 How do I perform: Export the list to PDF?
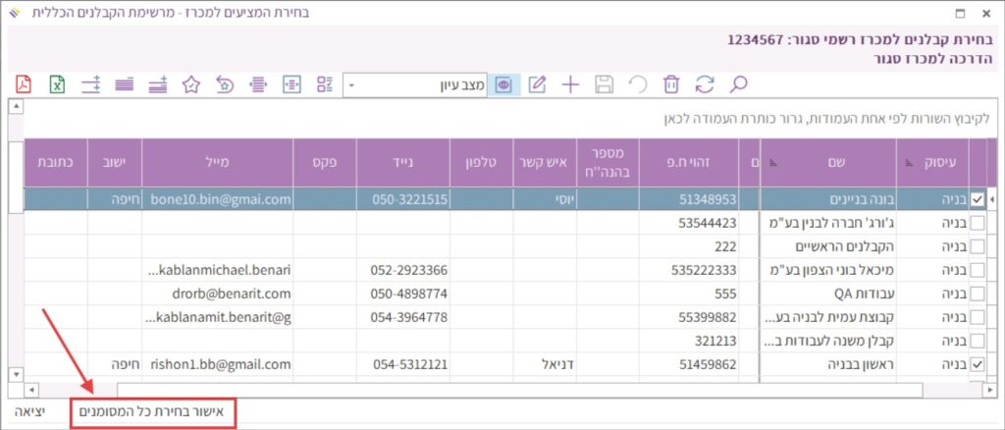[25, 84]
